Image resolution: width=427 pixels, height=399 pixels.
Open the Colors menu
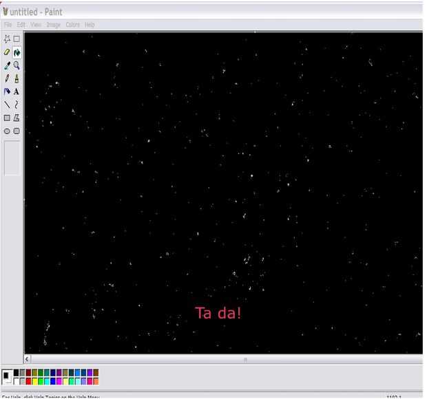pyautogui.click(x=73, y=25)
